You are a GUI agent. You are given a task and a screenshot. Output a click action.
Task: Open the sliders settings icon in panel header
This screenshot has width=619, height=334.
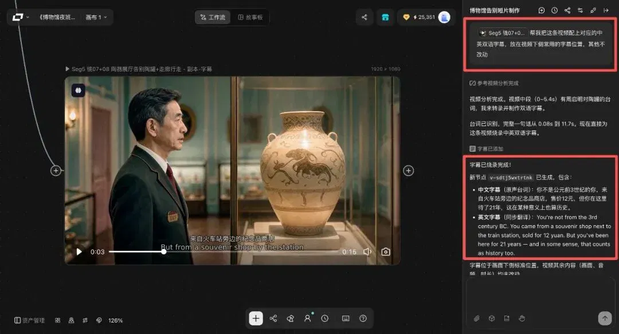click(580, 10)
